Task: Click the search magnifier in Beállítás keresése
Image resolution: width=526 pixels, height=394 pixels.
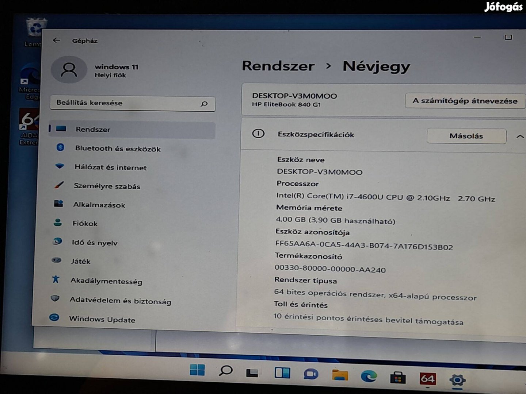Action: pyautogui.click(x=204, y=104)
